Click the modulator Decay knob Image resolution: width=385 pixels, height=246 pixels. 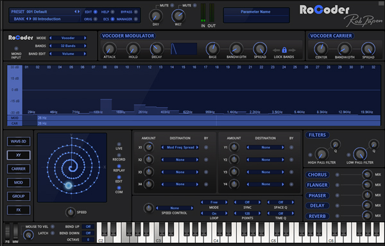click(x=157, y=49)
